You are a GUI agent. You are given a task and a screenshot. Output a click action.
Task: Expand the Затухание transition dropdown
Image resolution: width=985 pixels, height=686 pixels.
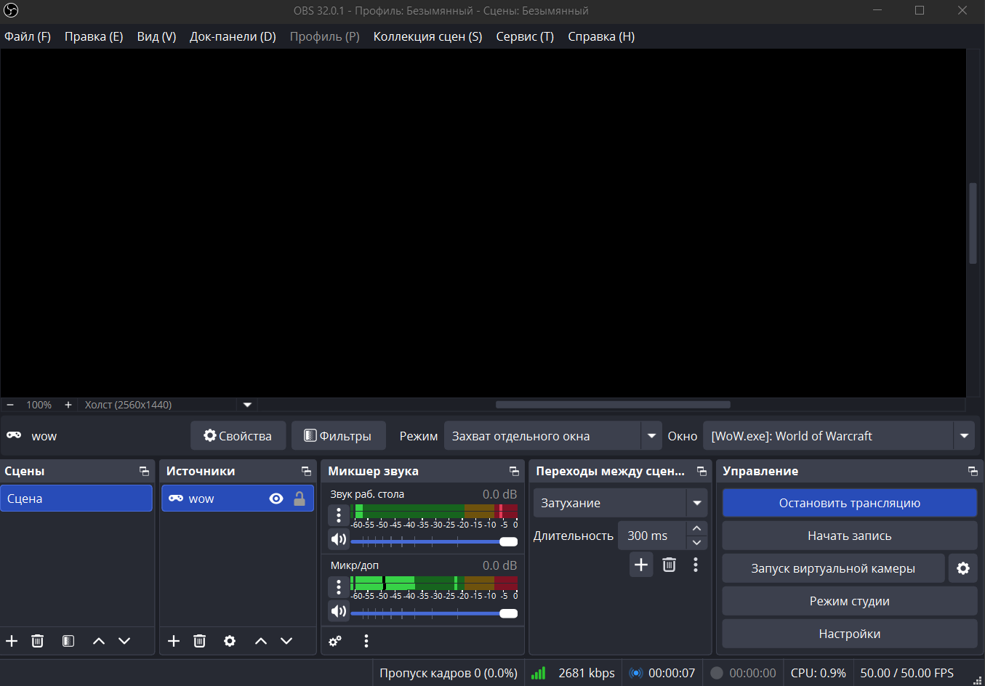pyautogui.click(x=696, y=503)
